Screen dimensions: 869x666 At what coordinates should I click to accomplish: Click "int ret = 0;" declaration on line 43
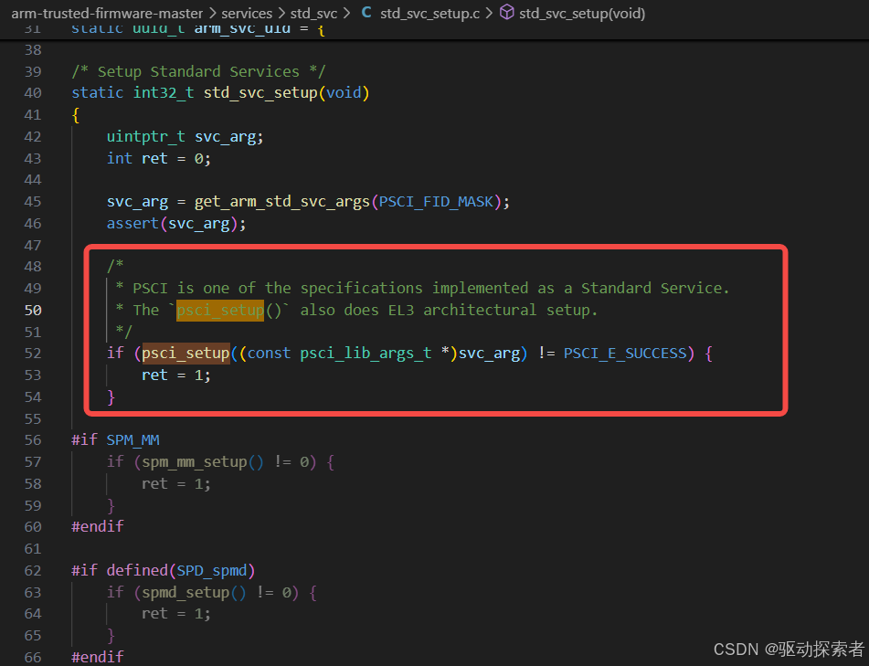click(158, 158)
